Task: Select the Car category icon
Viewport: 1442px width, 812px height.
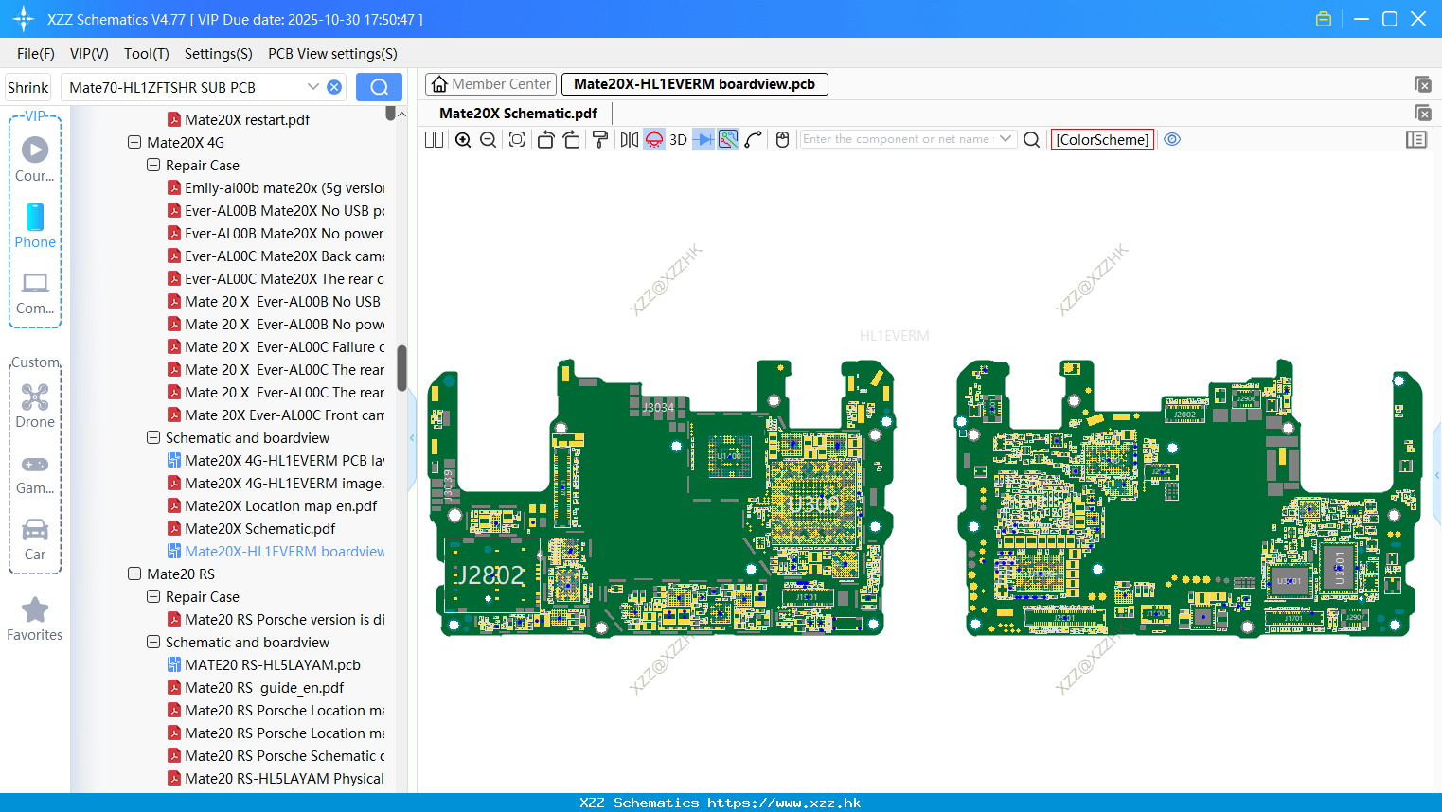Action: (x=35, y=538)
